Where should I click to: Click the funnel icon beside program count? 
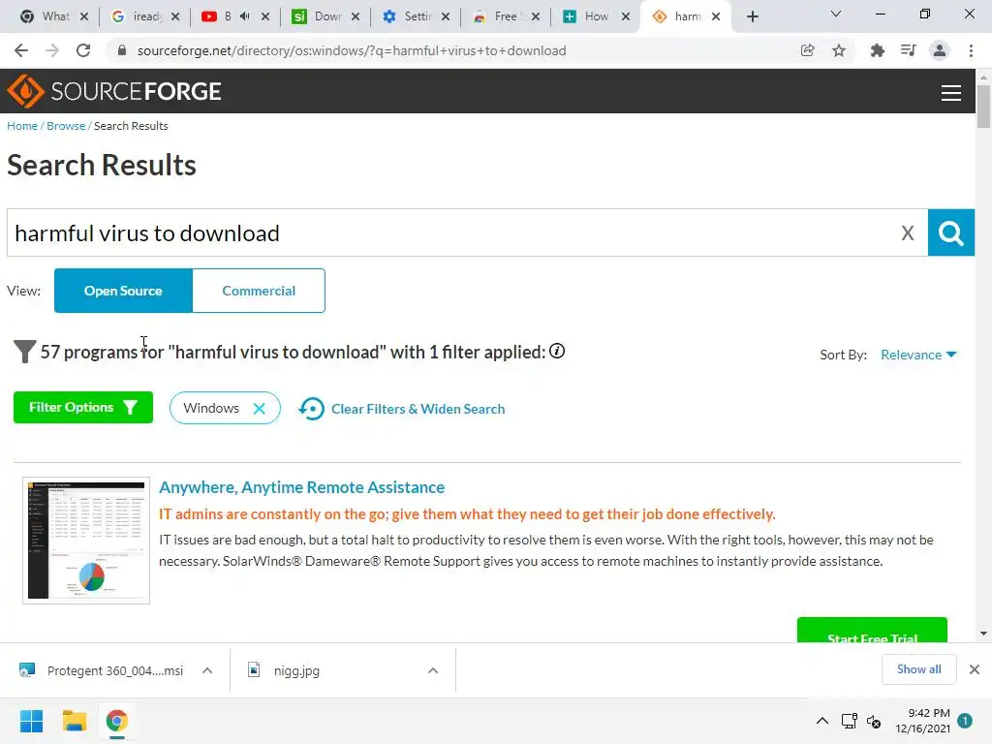click(x=24, y=352)
